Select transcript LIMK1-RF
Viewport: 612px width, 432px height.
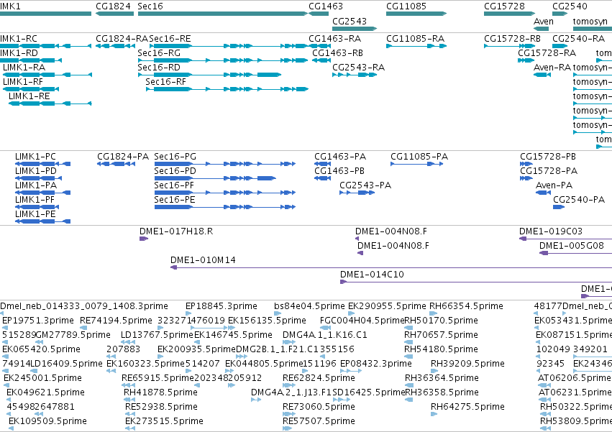pos(23,82)
